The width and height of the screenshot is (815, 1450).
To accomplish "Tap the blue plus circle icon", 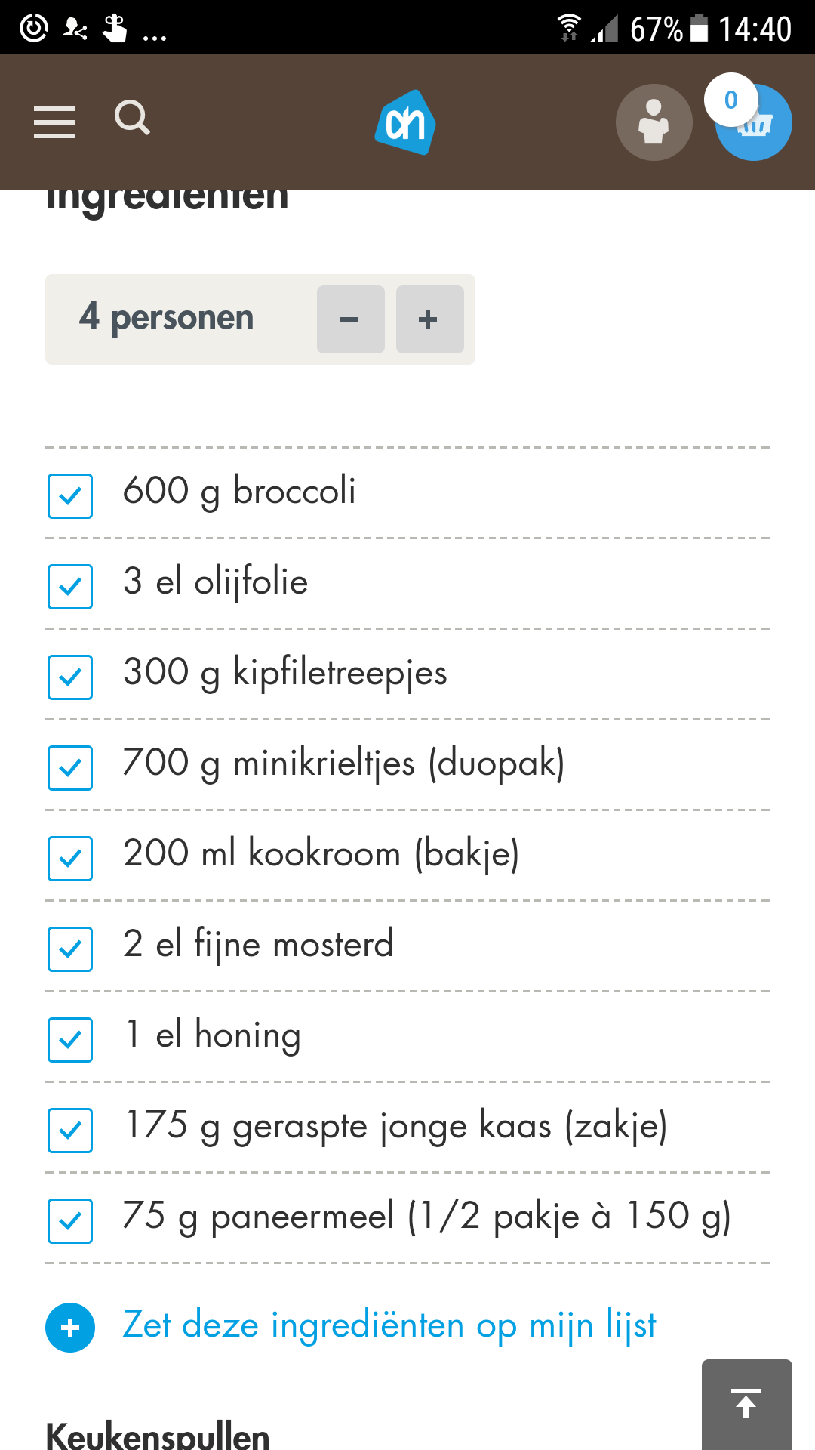I will [x=70, y=1328].
